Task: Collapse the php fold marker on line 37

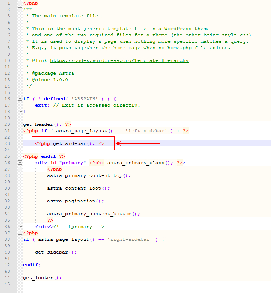Action: pyautogui.click(x=20, y=233)
